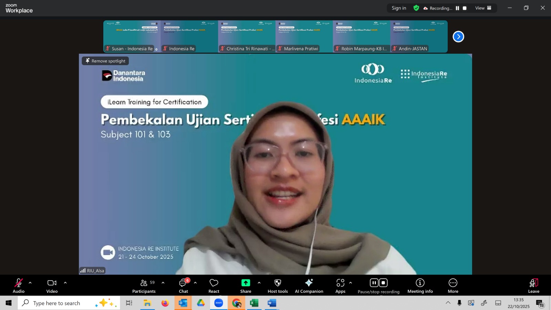Open the Participants panel
Image resolution: width=551 pixels, height=310 pixels.
point(144,286)
